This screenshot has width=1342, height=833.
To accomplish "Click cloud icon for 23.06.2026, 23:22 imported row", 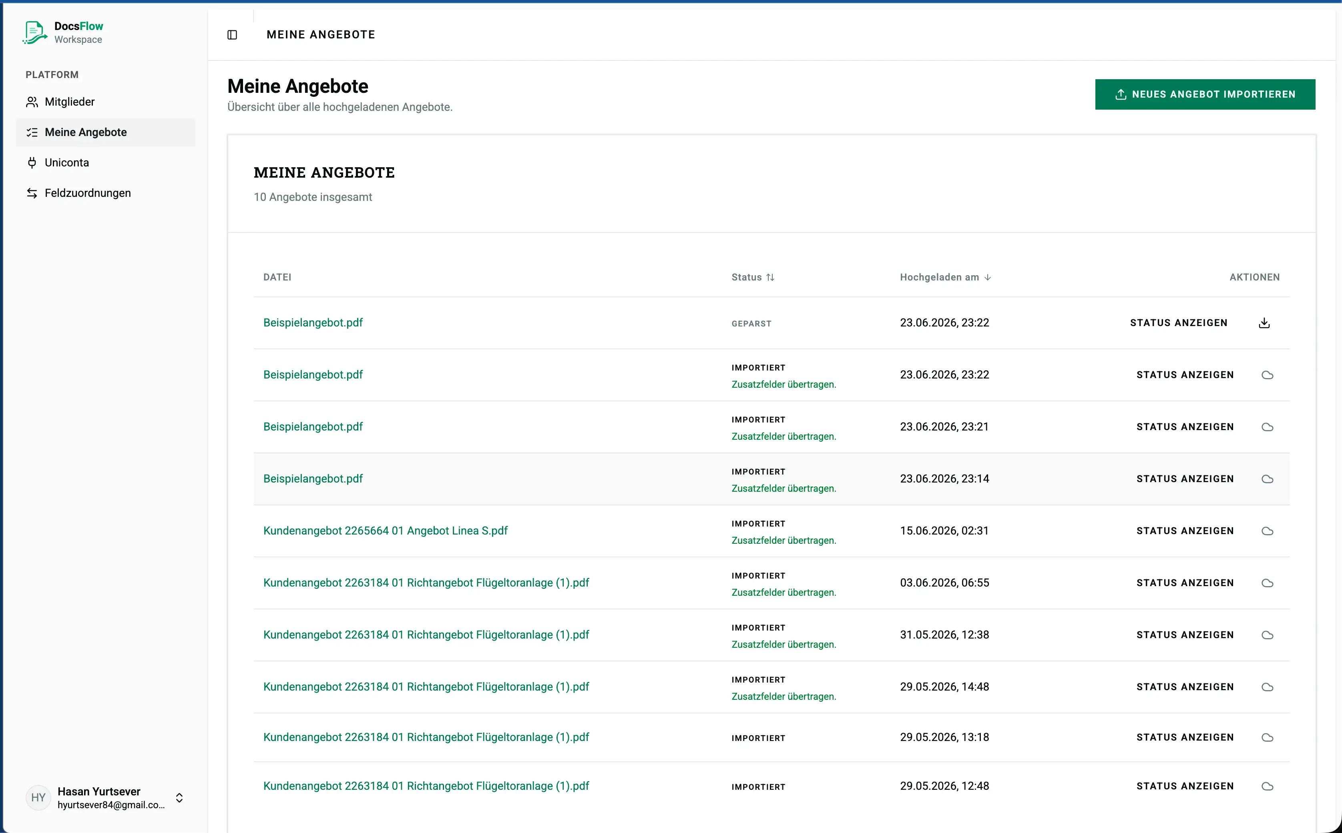I will point(1267,375).
